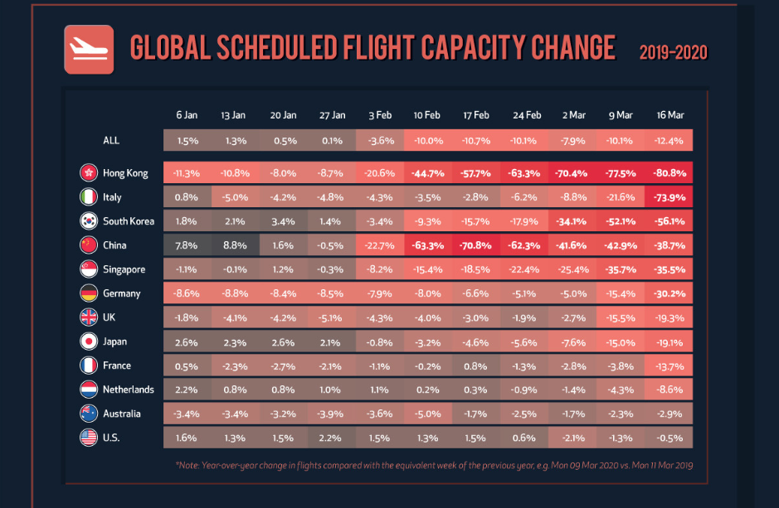Click the airplane logo icon
The image size is (779, 508).
point(89,50)
